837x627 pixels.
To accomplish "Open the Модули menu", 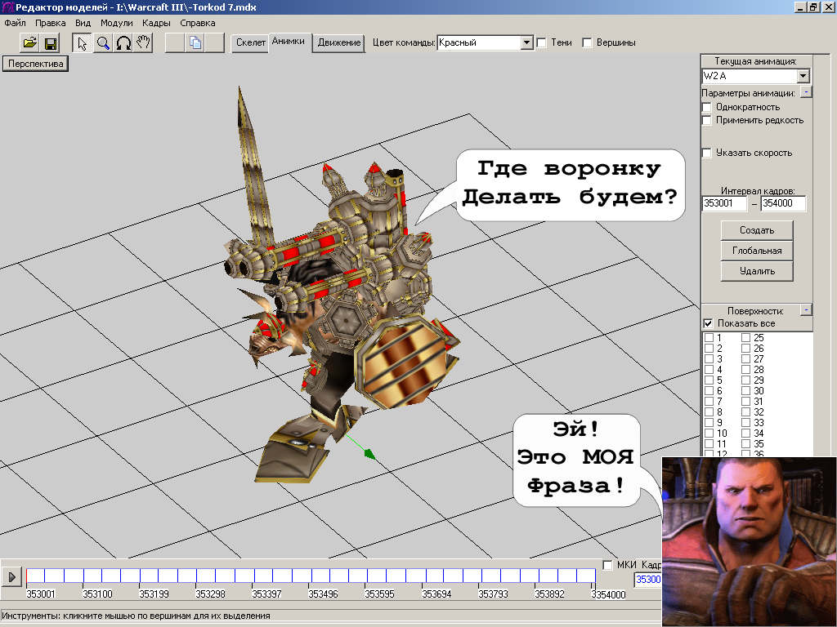I will tap(116, 23).
